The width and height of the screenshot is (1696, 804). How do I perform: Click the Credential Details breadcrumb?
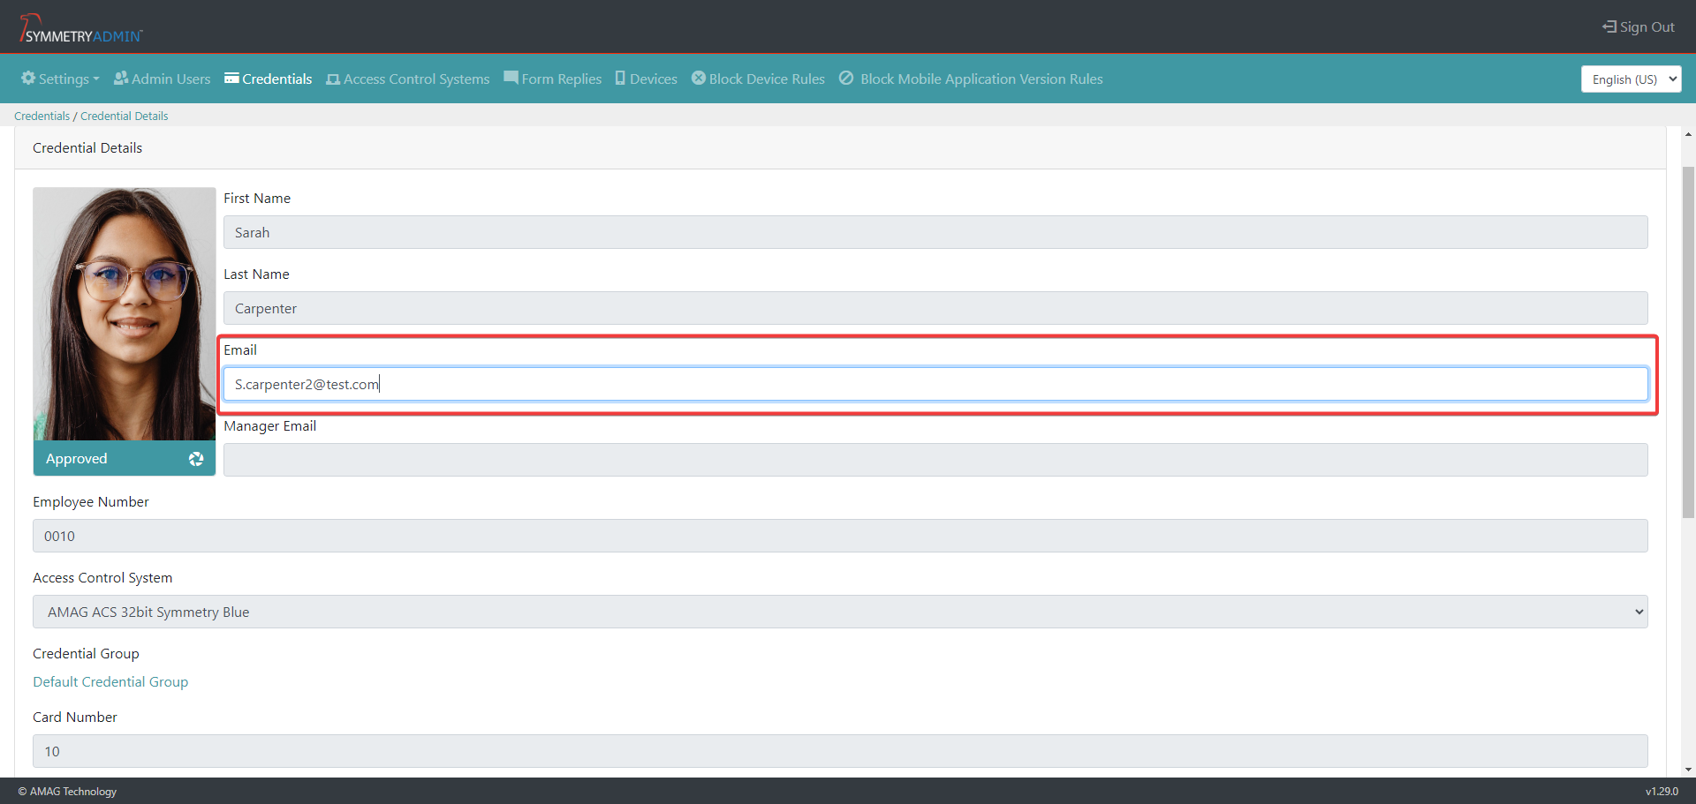[124, 116]
